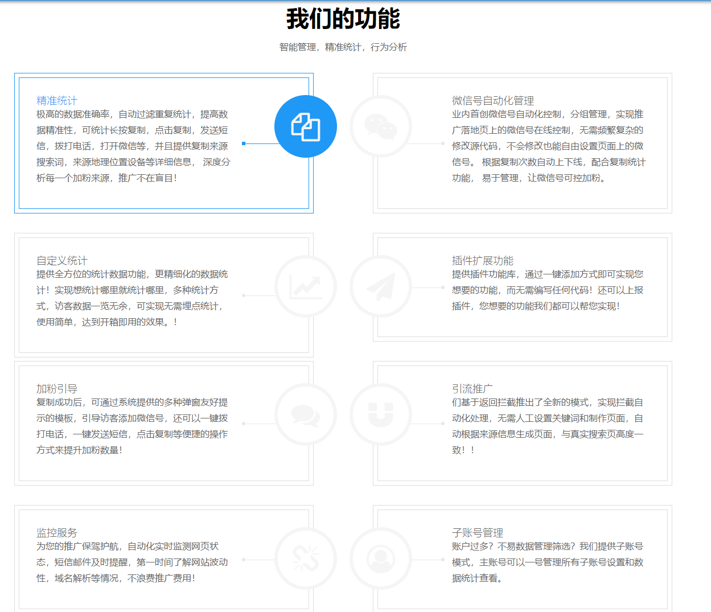Click the 加粉引导 heading
The image size is (711, 612).
[x=57, y=389]
